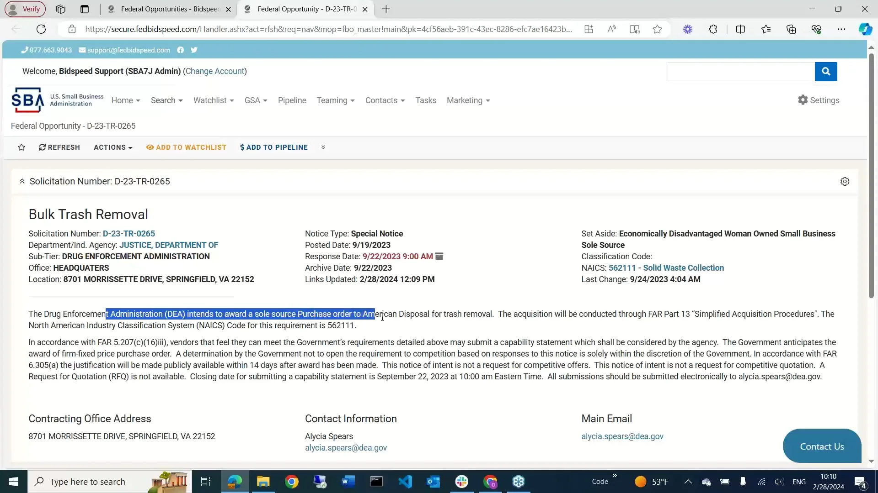Toggle the favorite star next to Refresh
This screenshot has width=878, height=493.
(x=21, y=147)
